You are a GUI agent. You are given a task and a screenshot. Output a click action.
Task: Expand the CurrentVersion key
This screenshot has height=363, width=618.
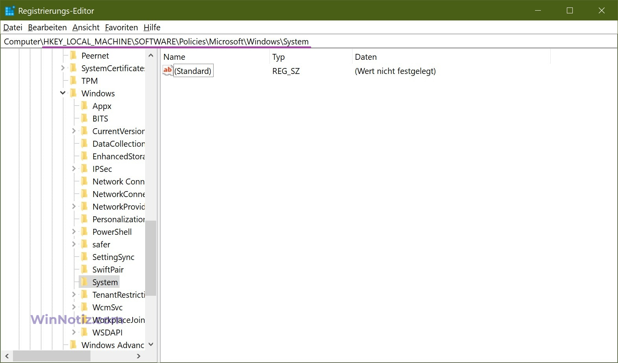tap(74, 131)
